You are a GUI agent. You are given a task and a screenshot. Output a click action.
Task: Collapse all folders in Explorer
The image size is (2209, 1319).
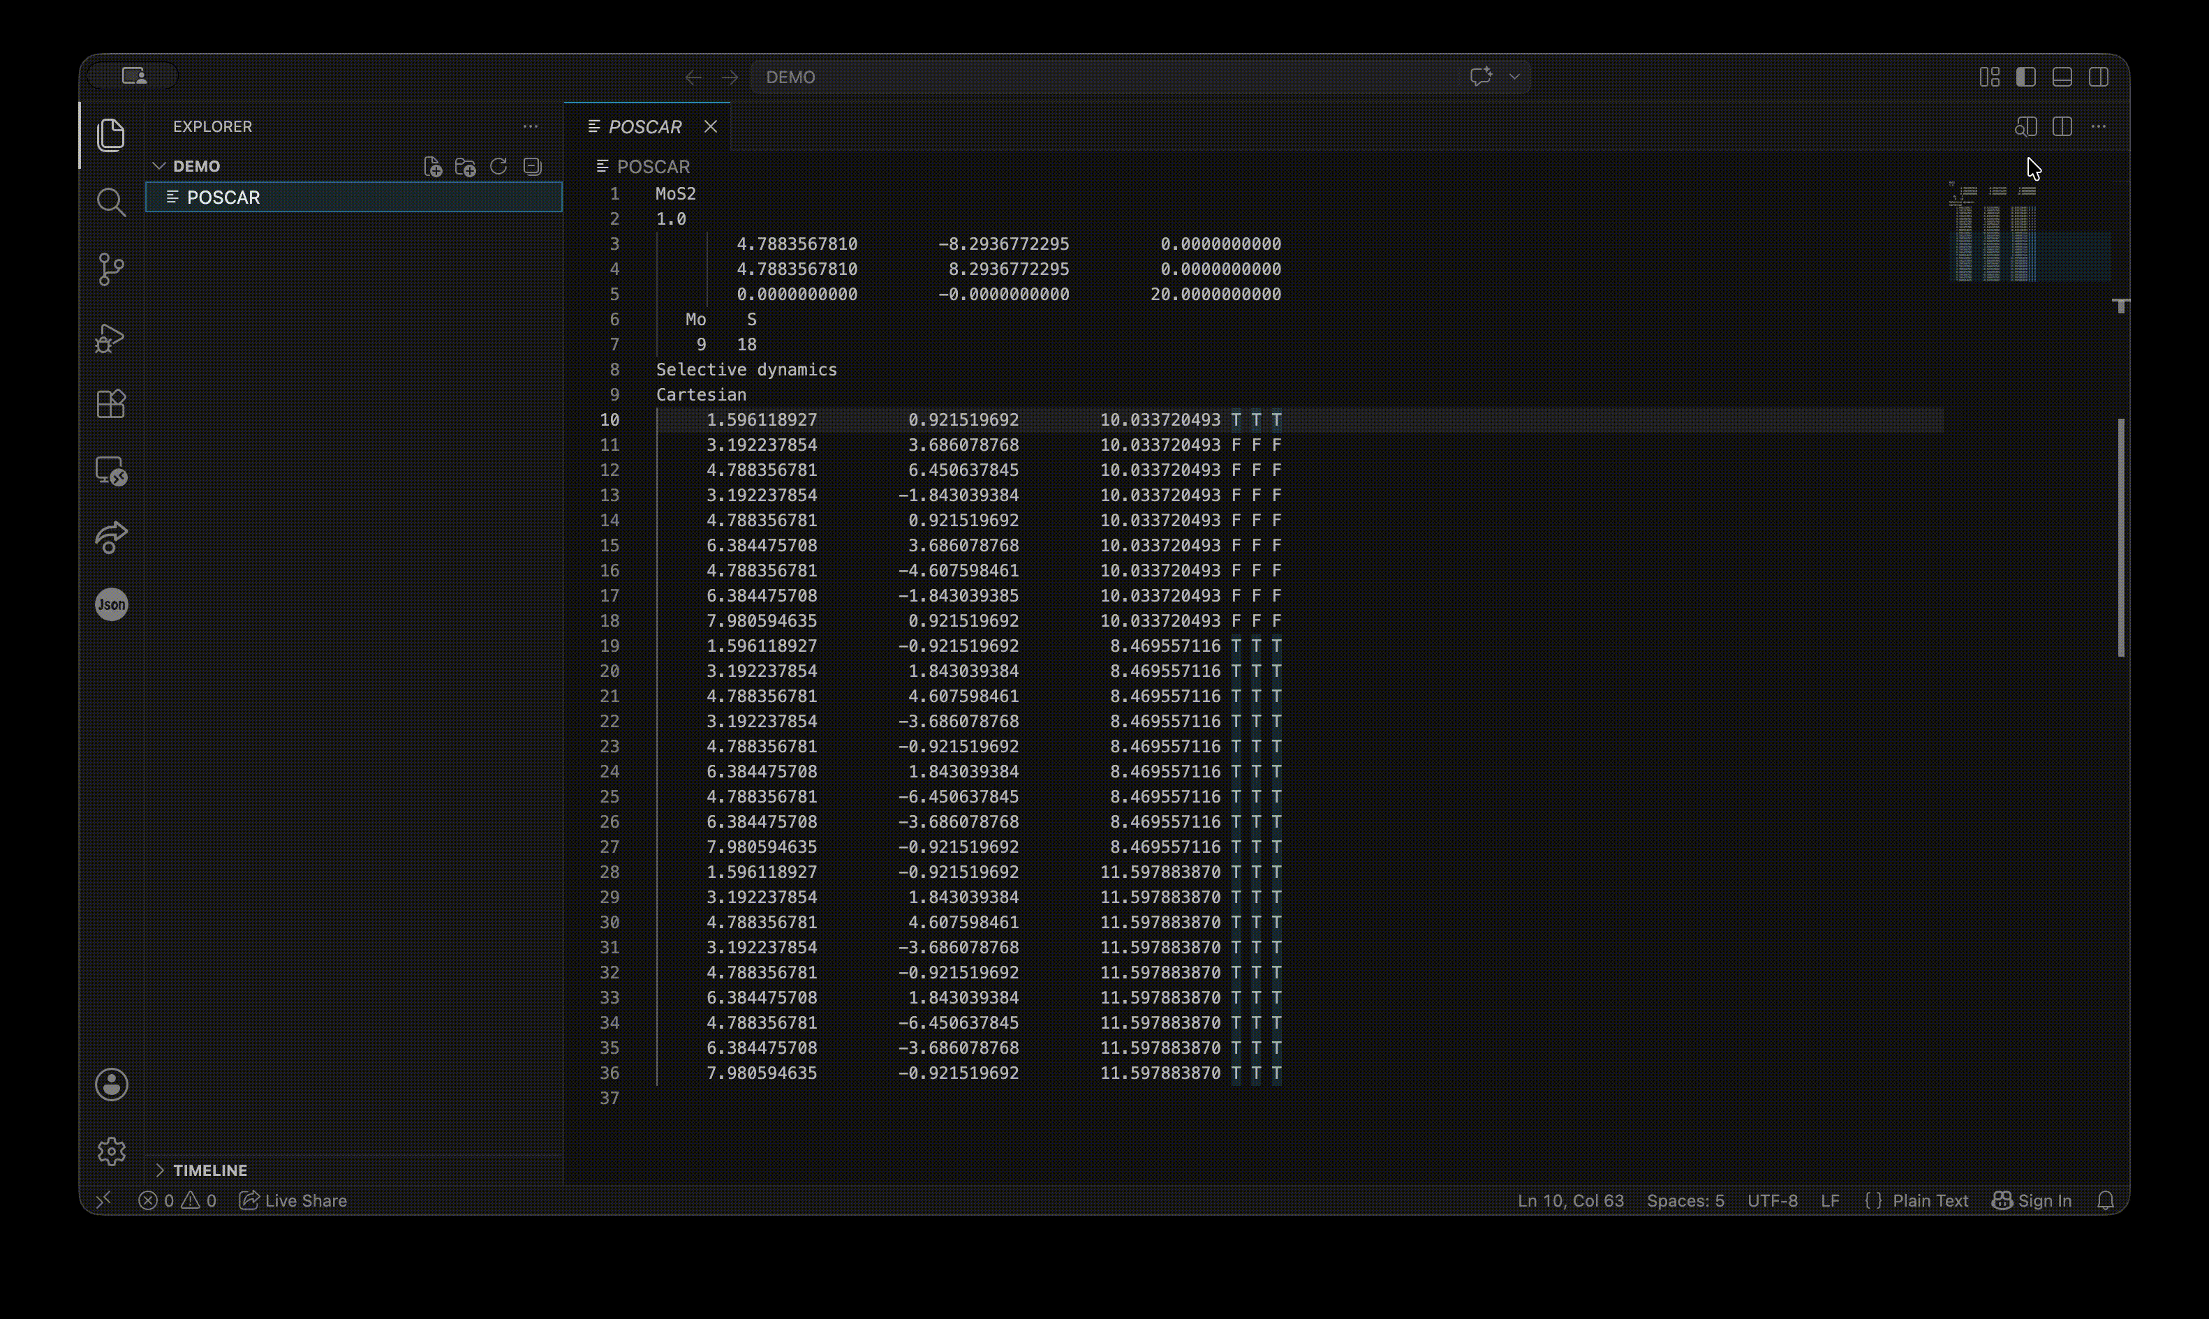pyautogui.click(x=533, y=166)
